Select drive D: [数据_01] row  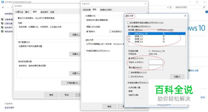157,36
